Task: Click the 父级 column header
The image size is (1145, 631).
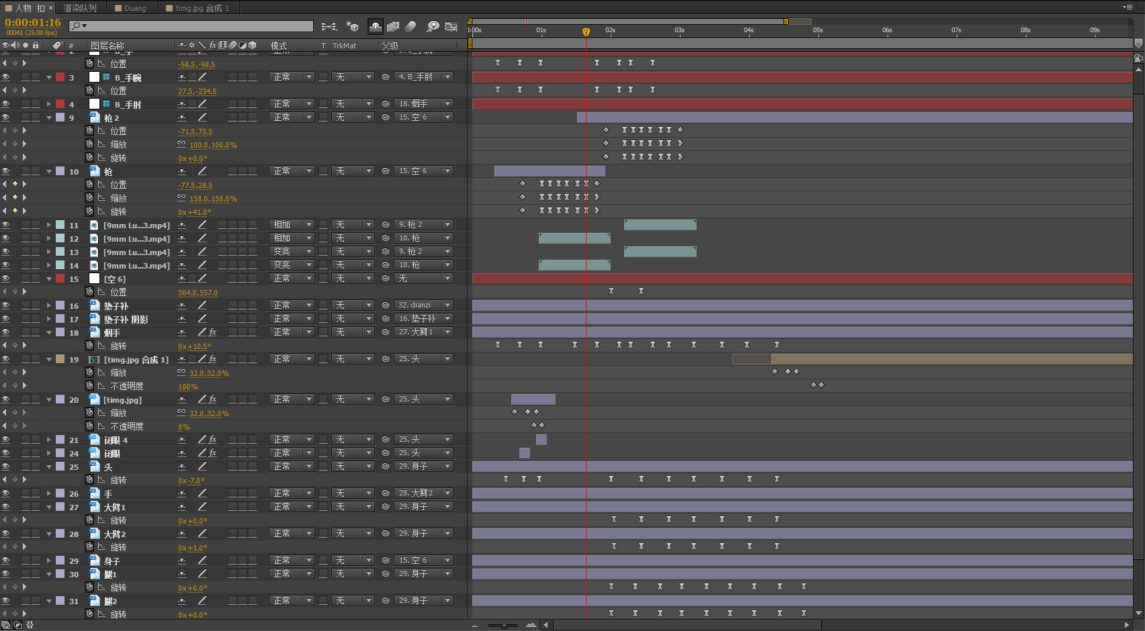Action: [x=390, y=46]
